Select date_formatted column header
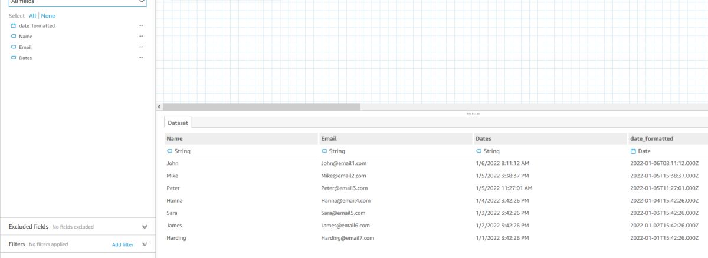Image resolution: width=708 pixels, height=258 pixels. pyautogui.click(x=668, y=139)
